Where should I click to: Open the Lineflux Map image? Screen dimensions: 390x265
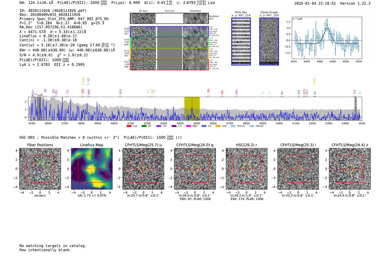(92, 169)
